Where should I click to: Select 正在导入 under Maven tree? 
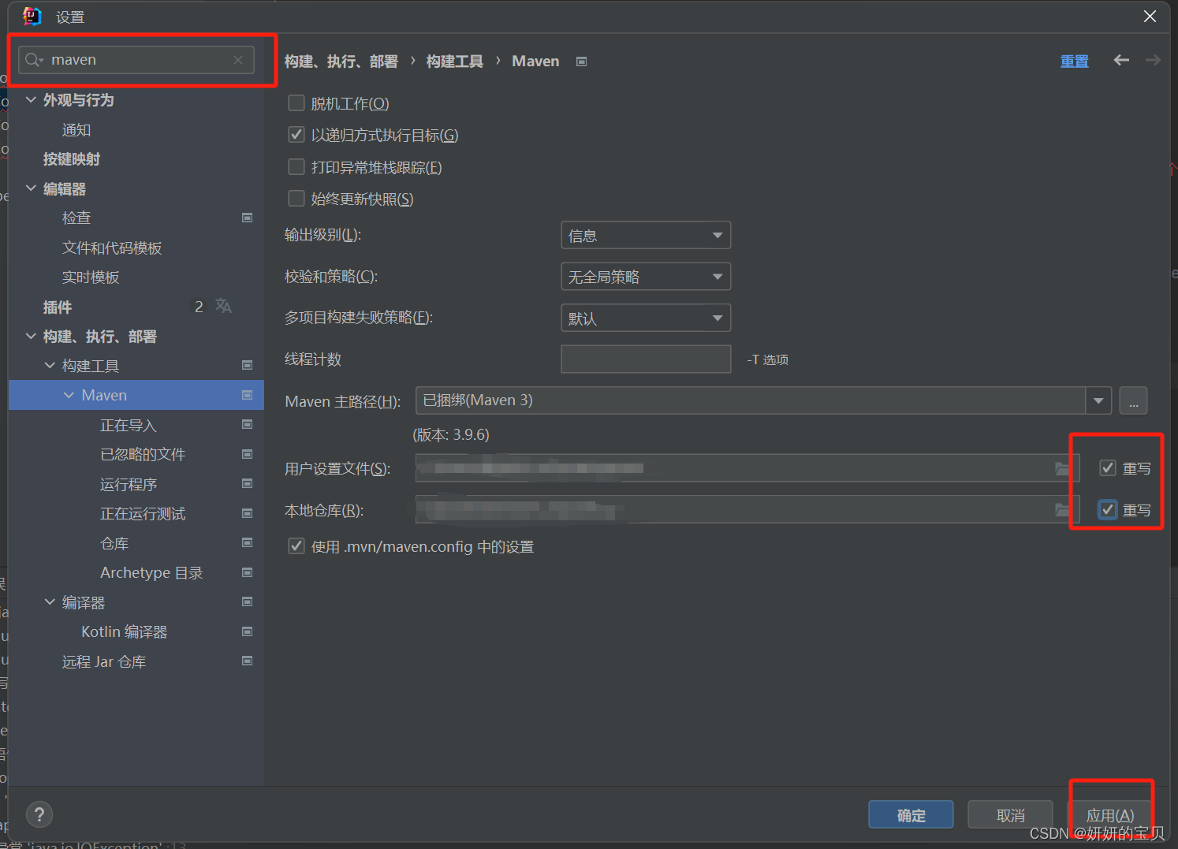pyautogui.click(x=128, y=426)
